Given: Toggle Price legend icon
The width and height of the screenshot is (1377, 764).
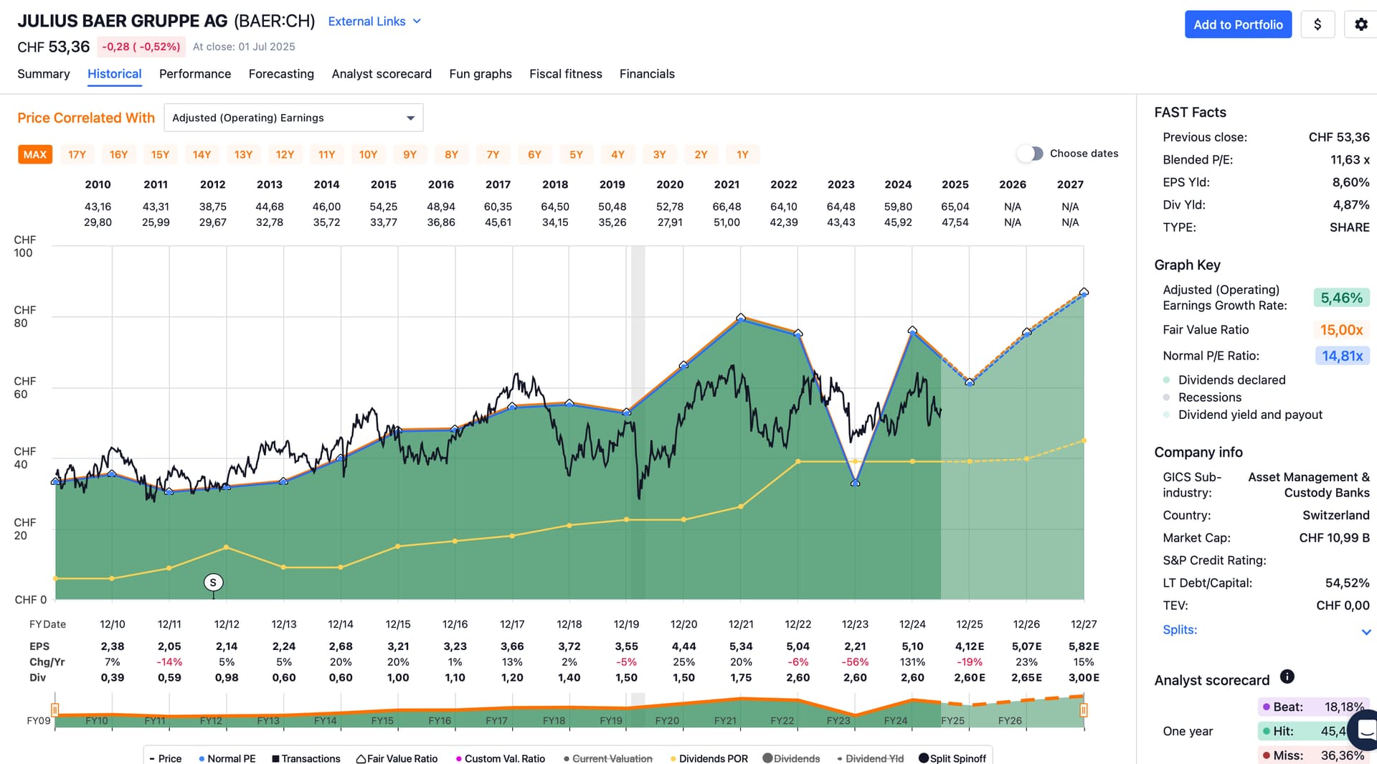Looking at the screenshot, I should [x=165, y=758].
